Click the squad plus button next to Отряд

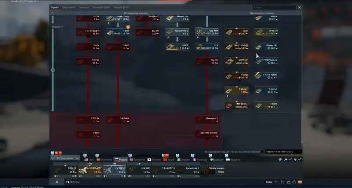[276, 182]
